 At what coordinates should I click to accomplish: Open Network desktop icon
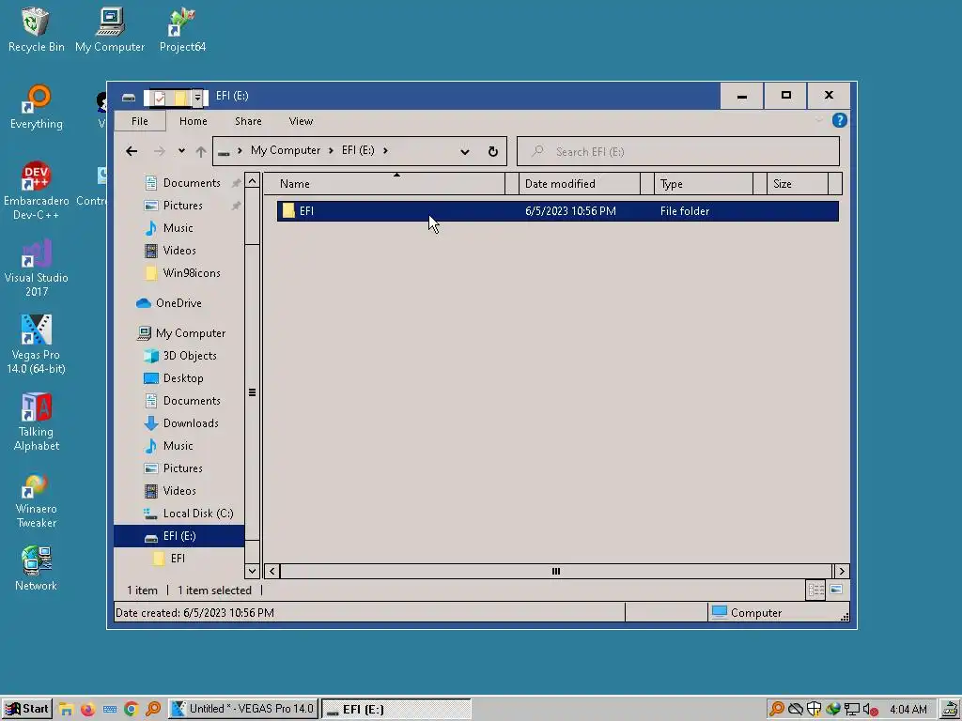[37, 569]
